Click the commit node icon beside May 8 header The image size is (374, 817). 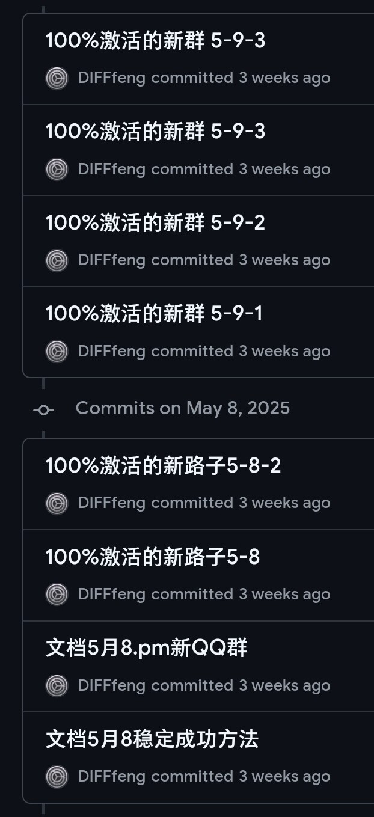(x=43, y=410)
